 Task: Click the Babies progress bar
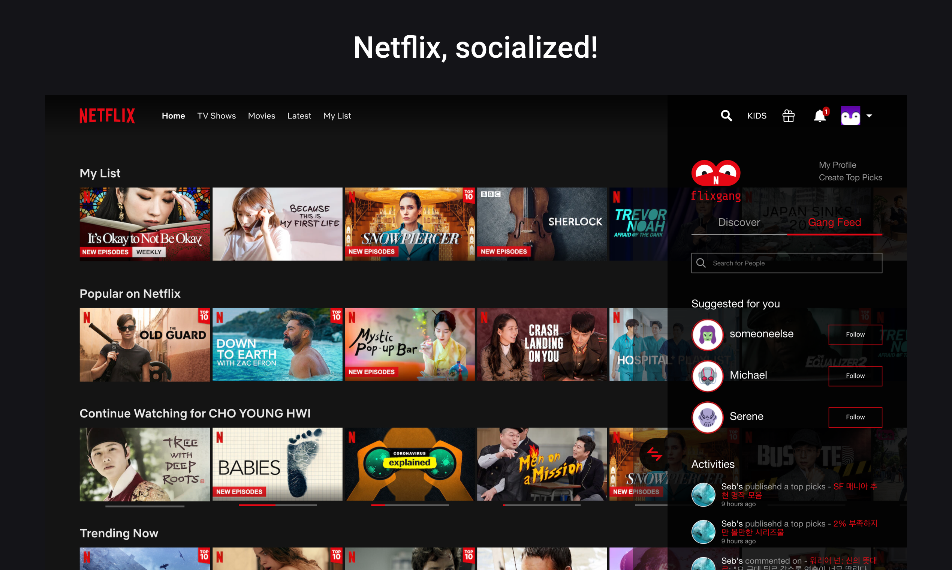pyautogui.click(x=277, y=505)
